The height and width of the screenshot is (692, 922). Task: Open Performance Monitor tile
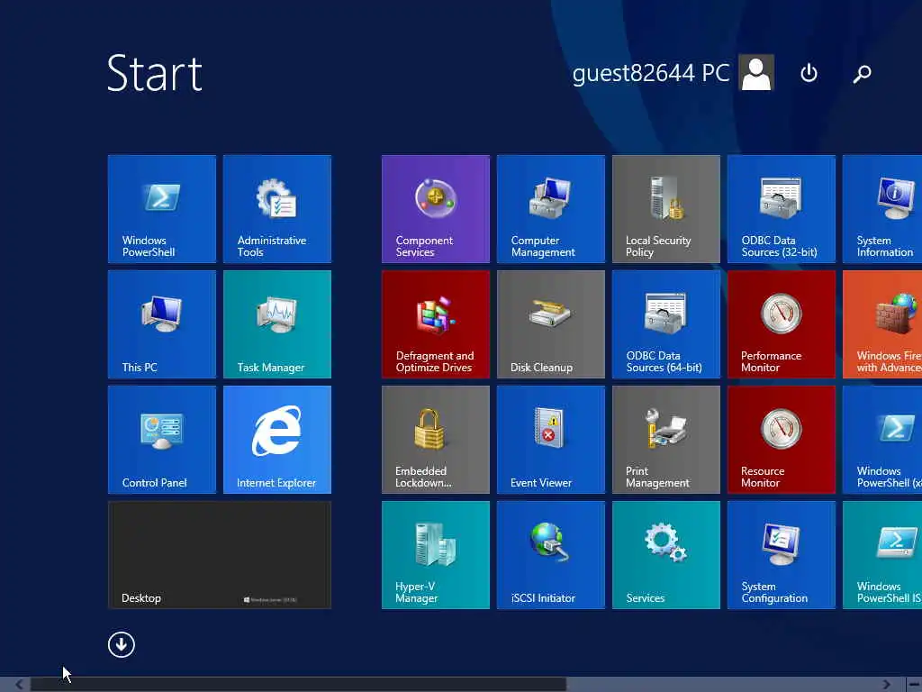pyautogui.click(x=781, y=324)
